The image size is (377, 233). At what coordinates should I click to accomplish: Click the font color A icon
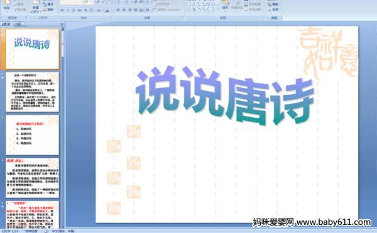tap(107, 10)
